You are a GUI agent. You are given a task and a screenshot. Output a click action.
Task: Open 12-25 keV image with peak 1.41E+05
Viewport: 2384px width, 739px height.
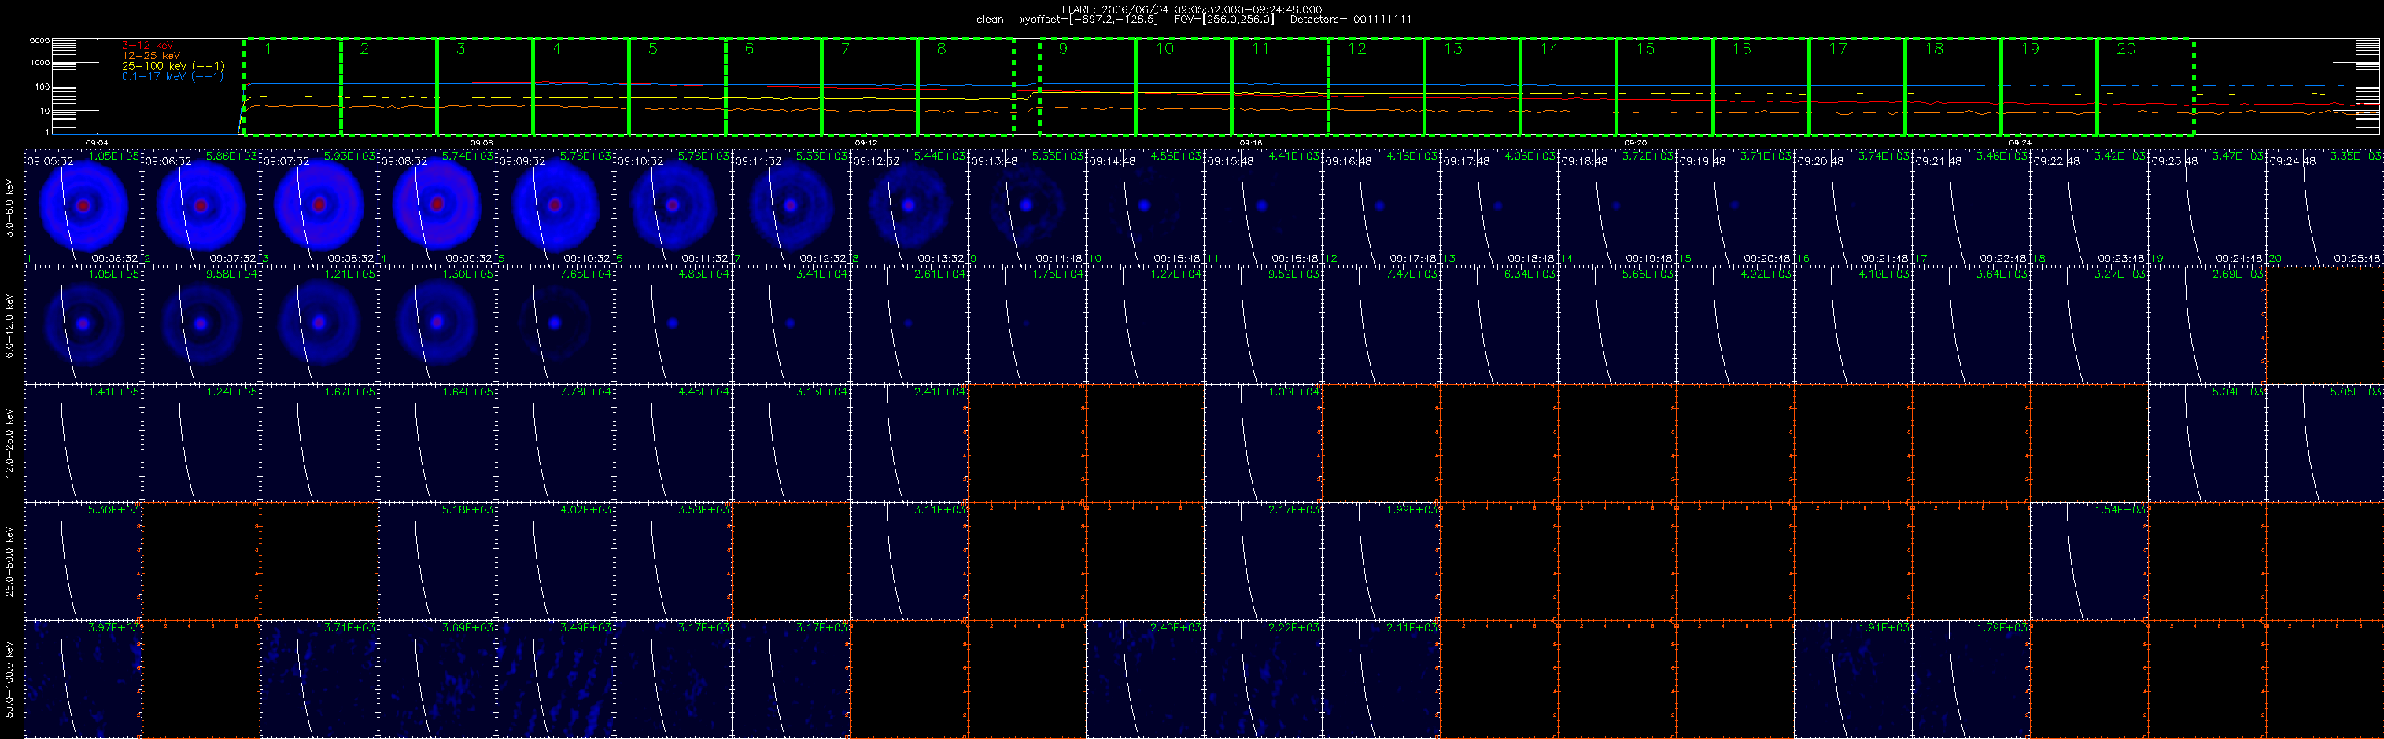coord(83,443)
